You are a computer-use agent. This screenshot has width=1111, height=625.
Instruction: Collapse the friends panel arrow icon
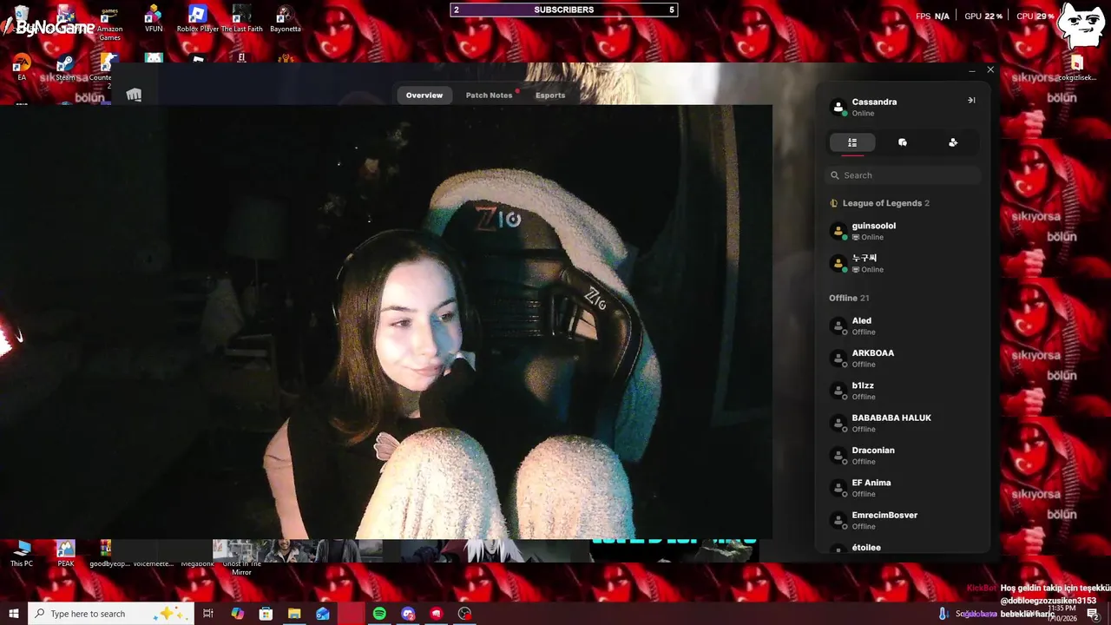[x=971, y=101]
